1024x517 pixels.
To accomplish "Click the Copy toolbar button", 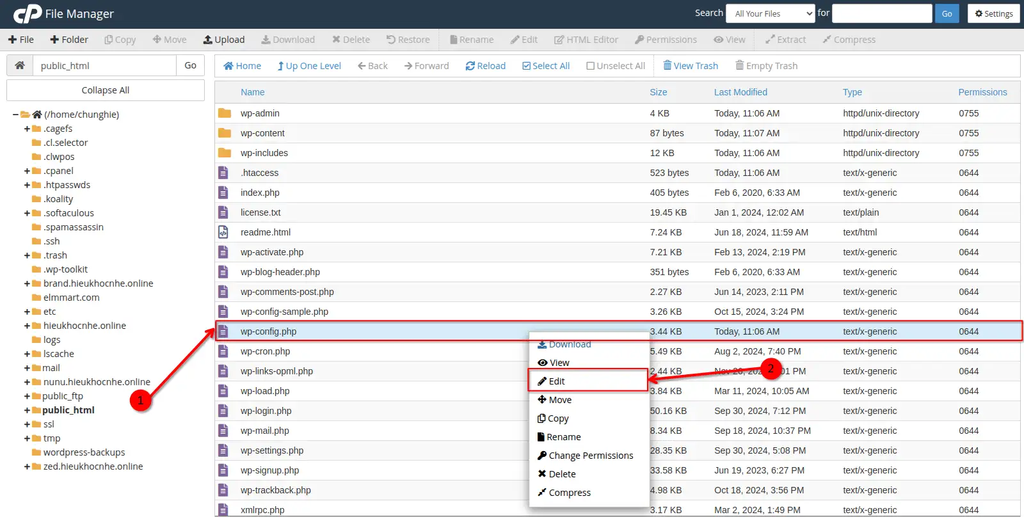I will [x=120, y=40].
